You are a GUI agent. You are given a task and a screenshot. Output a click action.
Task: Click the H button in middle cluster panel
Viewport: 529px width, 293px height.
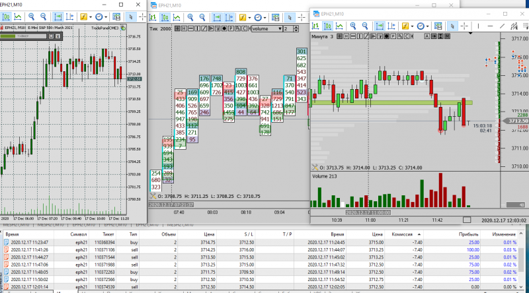(184, 28)
